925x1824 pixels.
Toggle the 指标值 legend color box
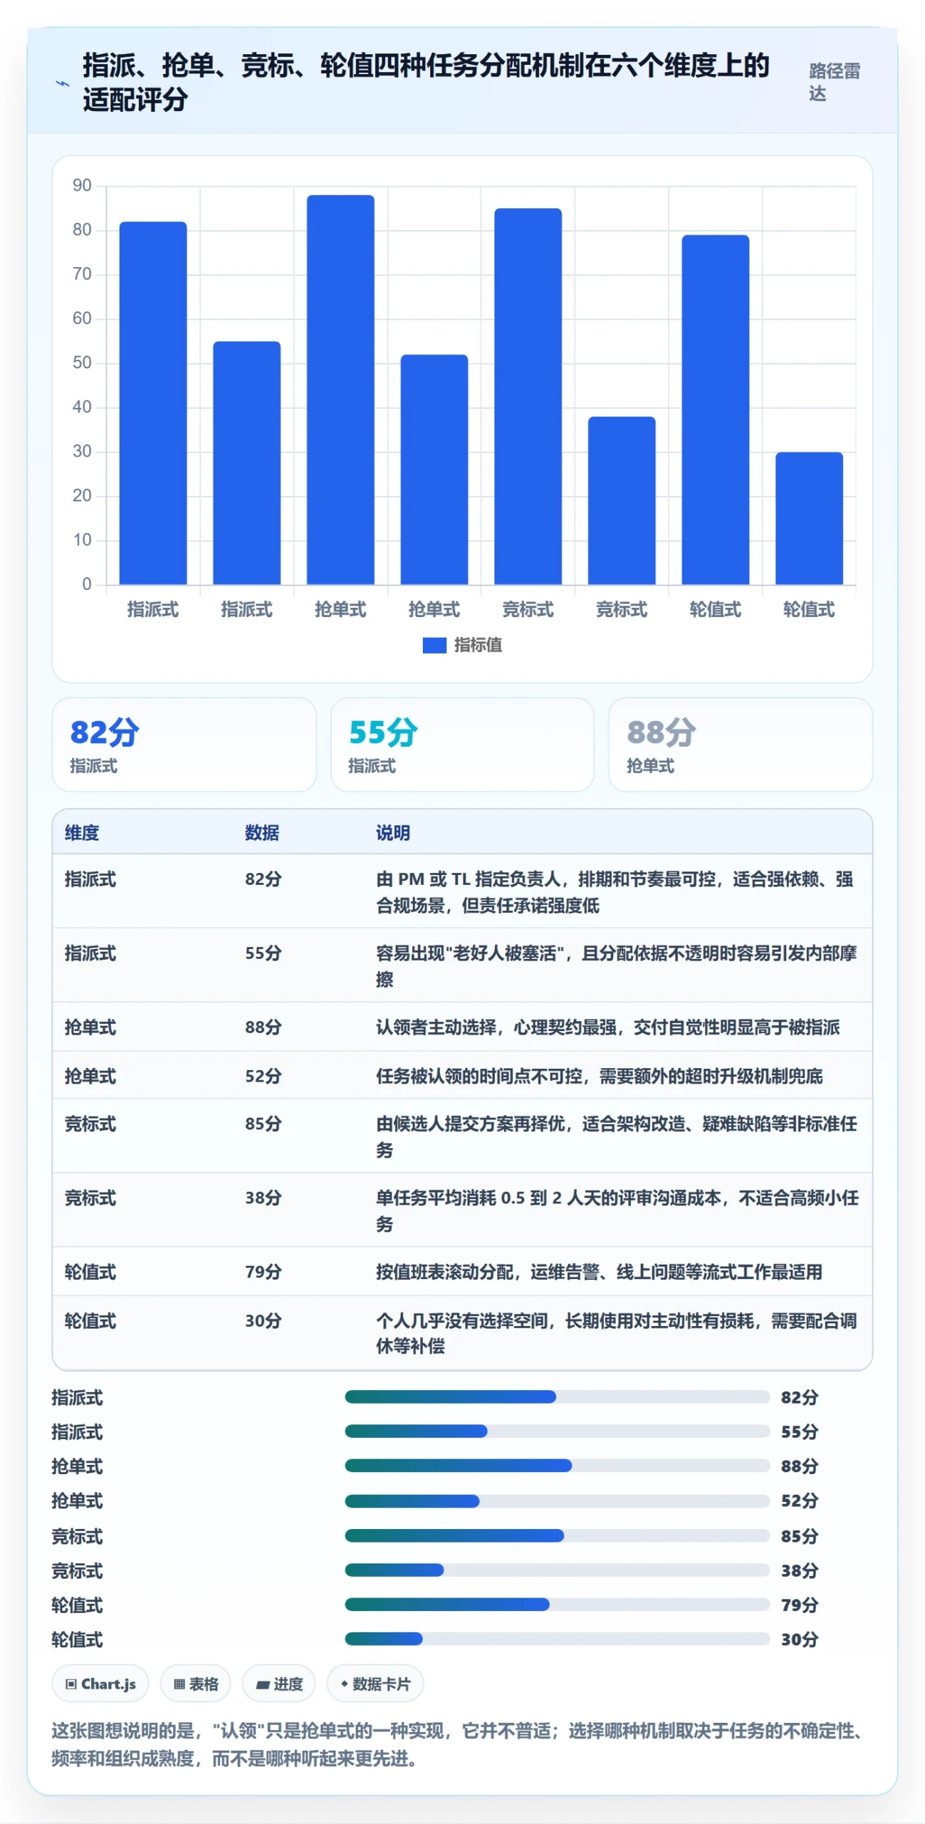434,645
